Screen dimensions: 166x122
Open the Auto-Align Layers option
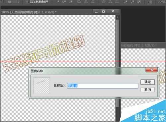pos(149,2)
